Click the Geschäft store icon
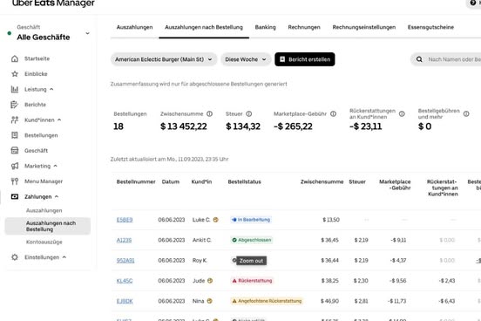The width and height of the screenshot is (481, 321). tap(15, 151)
